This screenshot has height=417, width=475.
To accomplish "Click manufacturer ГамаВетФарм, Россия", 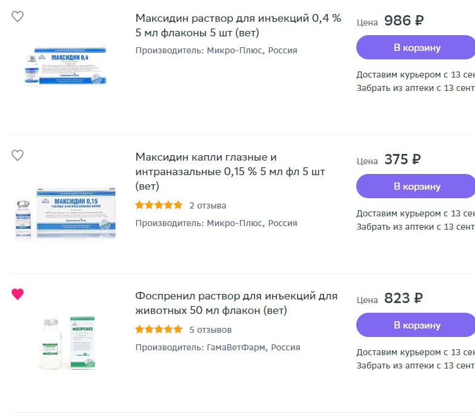I will pyautogui.click(x=218, y=347).
